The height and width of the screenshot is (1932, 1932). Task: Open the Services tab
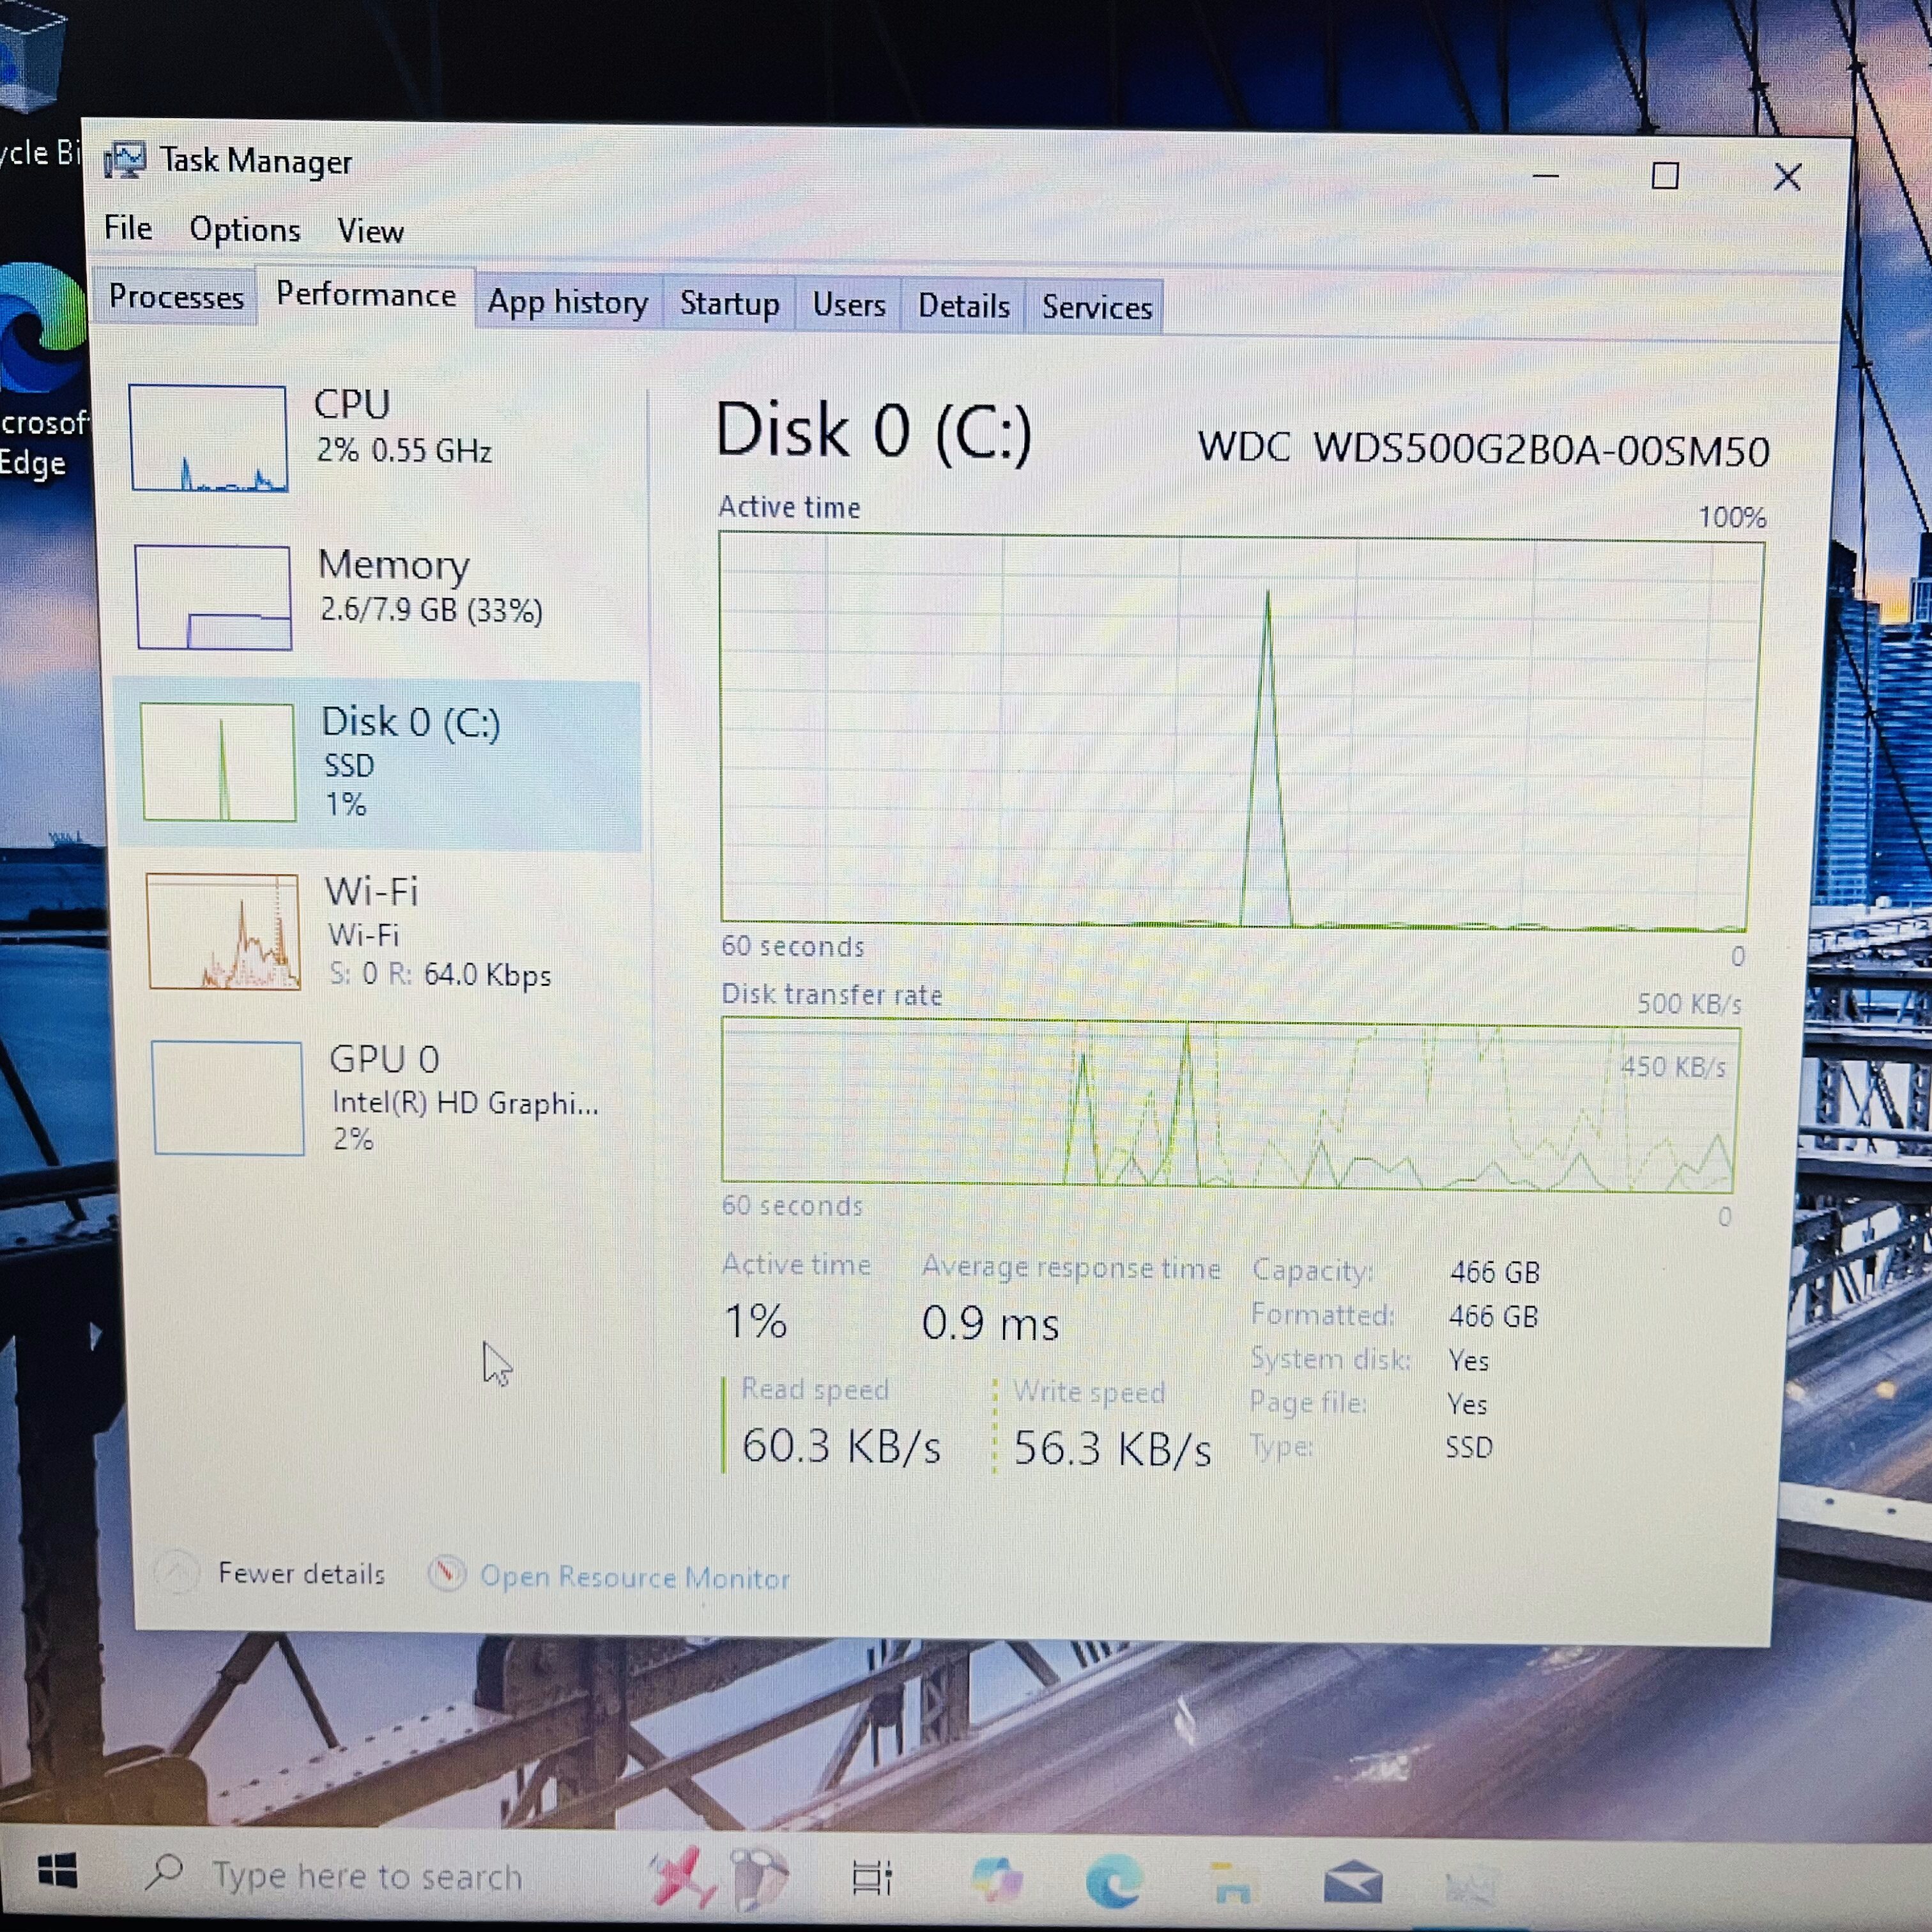click(x=1097, y=307)
